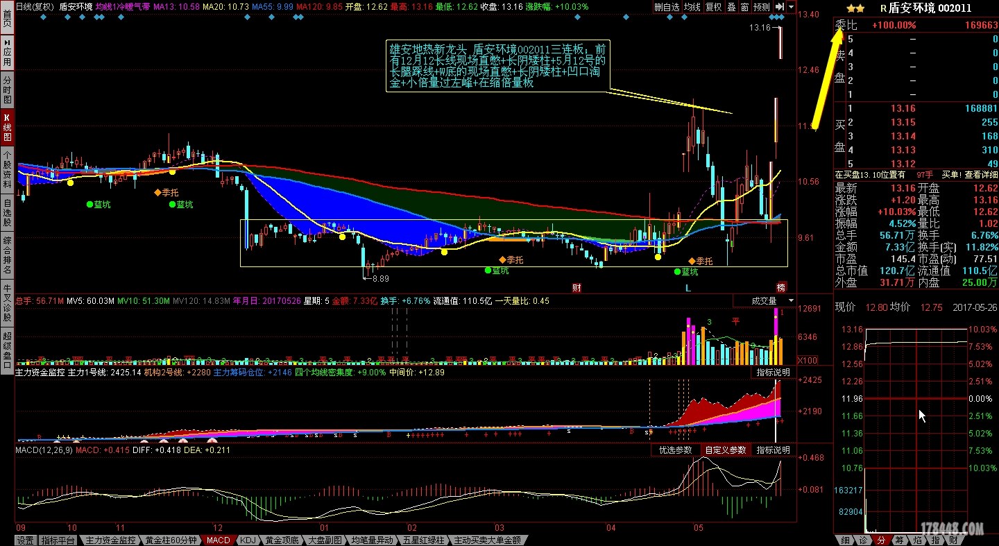Click the 8.89 low price label
The image size is (999, 546).
click(x=380, y=278)
